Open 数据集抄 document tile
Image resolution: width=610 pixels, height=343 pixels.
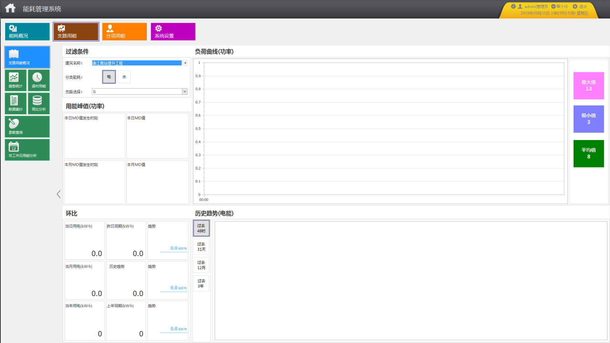tap(16, 103)
